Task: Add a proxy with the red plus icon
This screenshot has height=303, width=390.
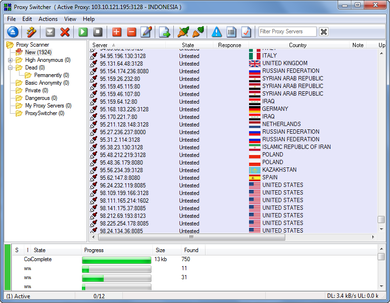Action: coord(117,32)
